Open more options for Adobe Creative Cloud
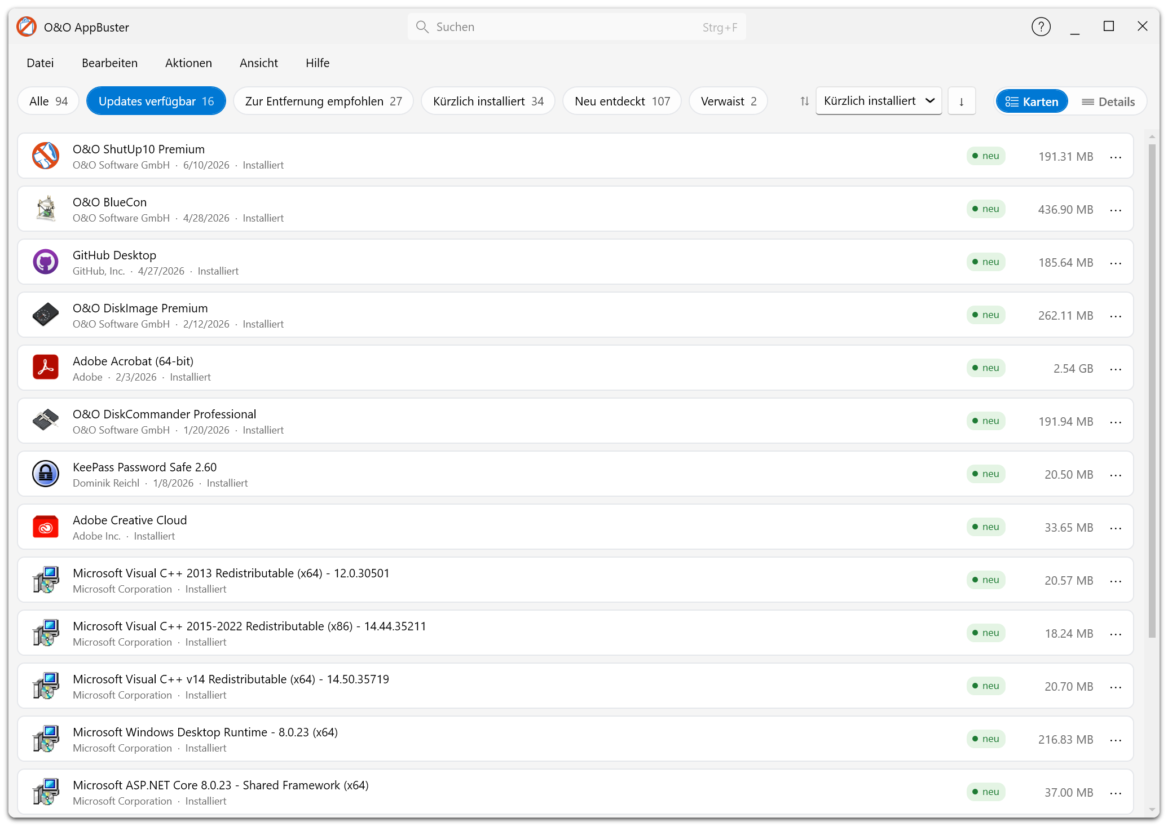Screen dimensions: 1168x826 point(1116,528)
